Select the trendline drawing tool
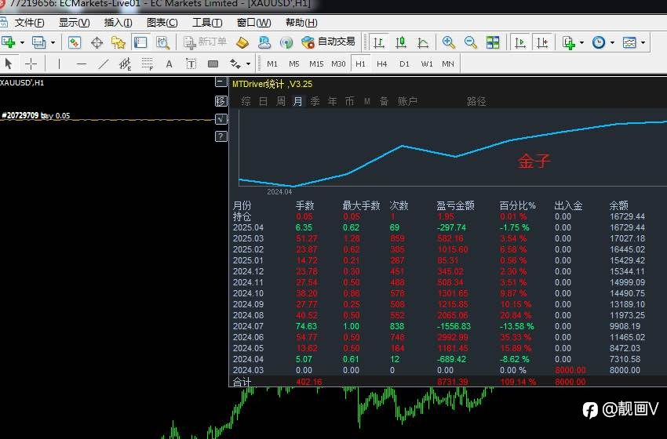 104,63
